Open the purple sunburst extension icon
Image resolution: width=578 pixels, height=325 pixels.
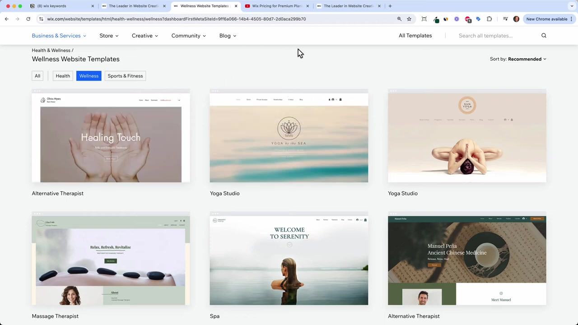click(457, 19)
